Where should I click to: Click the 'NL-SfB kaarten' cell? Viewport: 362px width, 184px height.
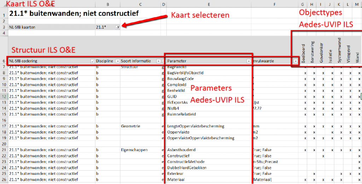tap(52, 27)
